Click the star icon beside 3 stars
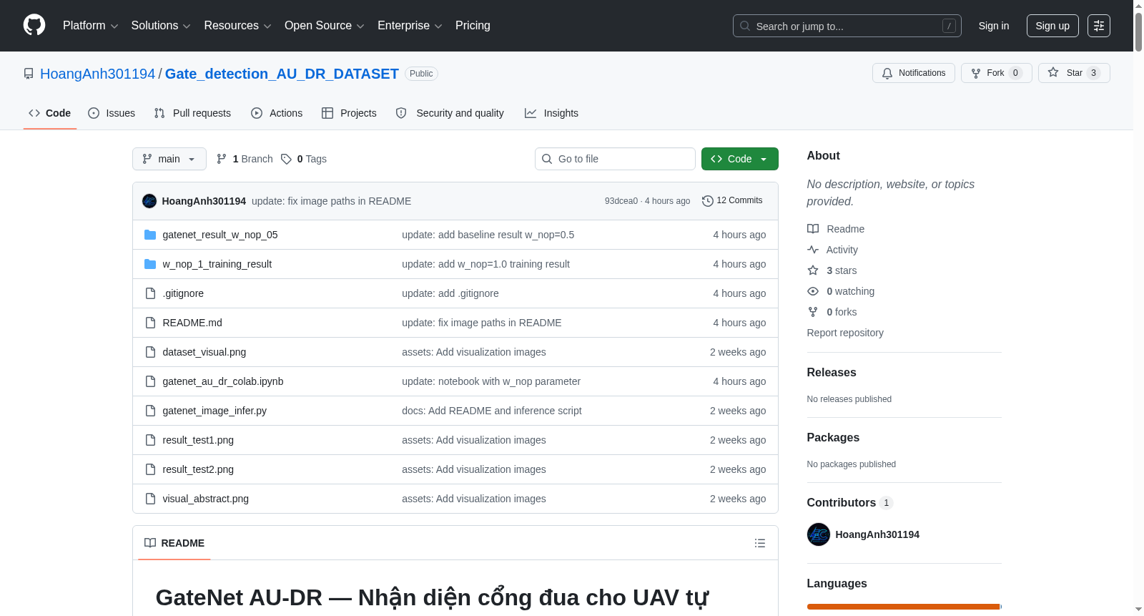This screenshot has width=1144, height=616. 813,270
